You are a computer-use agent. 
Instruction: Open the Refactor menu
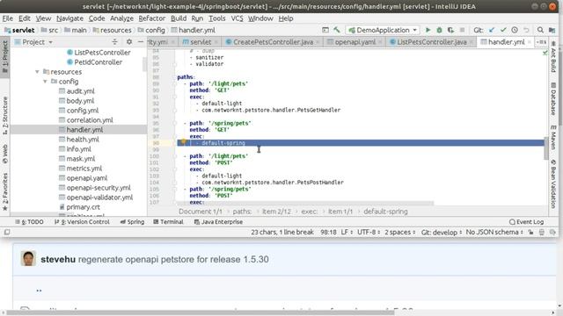pos(152,18)
